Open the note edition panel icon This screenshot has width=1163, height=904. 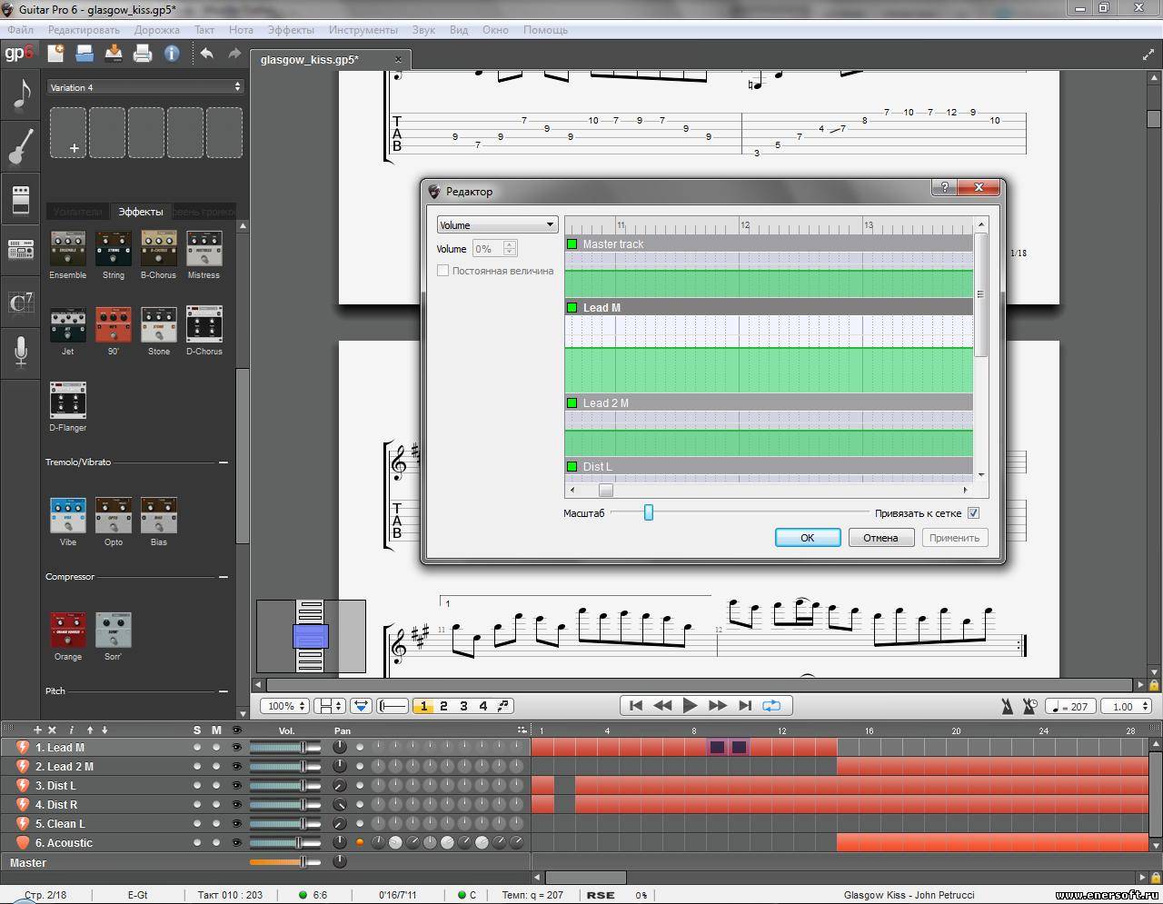(x=21, y=94)
